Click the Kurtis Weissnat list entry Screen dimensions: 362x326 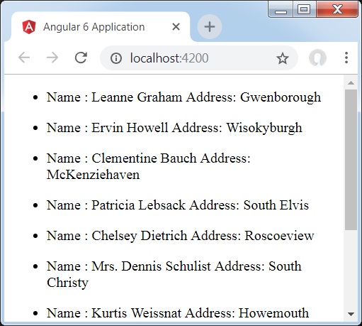click(x=178, y=313)
